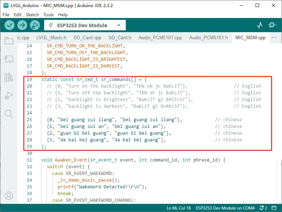Screen dimensions: 282x212
Task: Click Ln 66, Col 16 cursor position indicator
Action: tap(179, 208)
